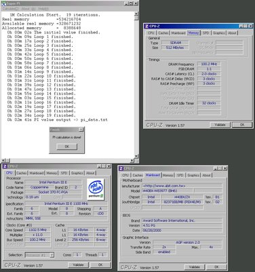Click the Super PI horizontal scrollbar right arrow

click(132, 160)
